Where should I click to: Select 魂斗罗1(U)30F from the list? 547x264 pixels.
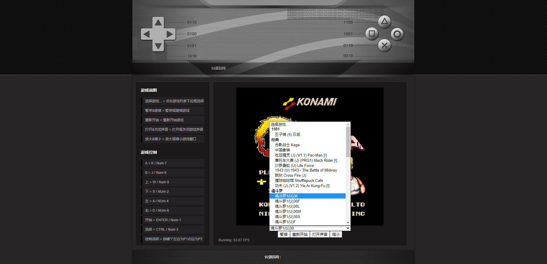(287, 201)
